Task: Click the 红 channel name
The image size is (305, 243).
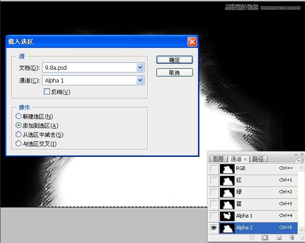Action: [x=239, y=180]
